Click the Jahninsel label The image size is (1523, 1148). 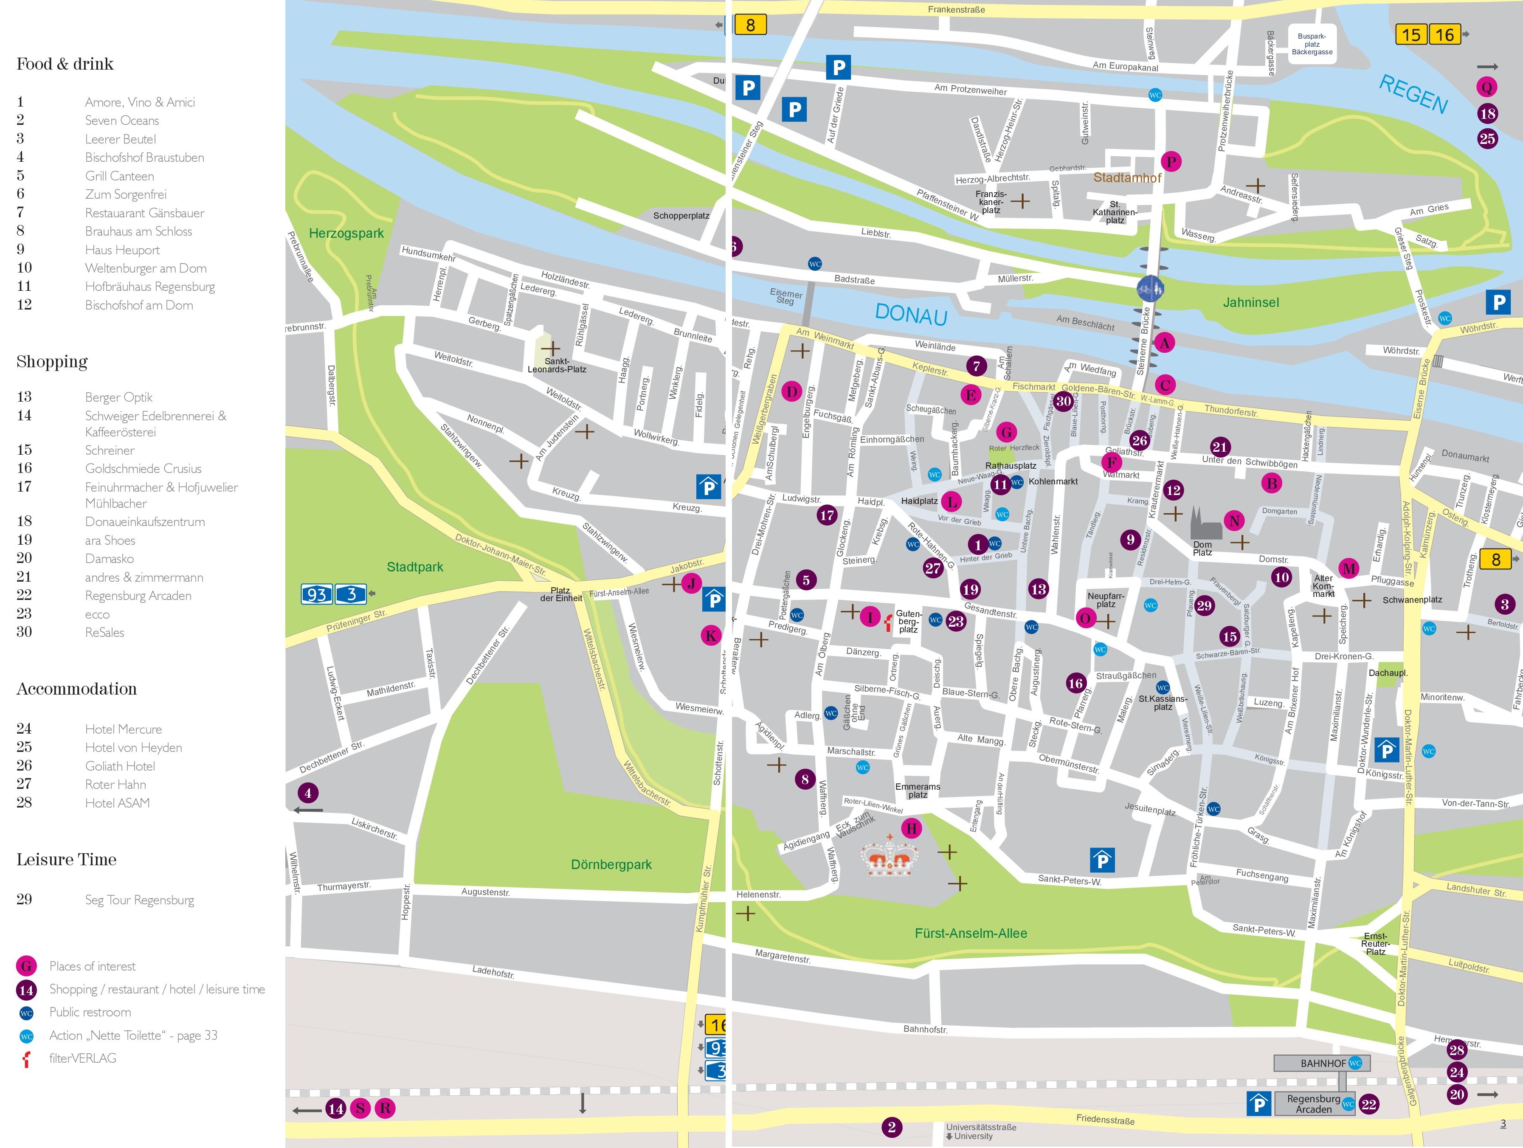tap(1251, 302)
